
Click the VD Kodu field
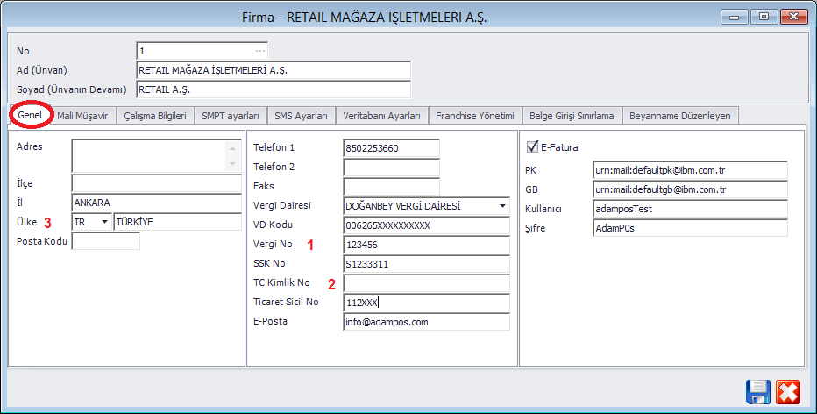(426, 225)
